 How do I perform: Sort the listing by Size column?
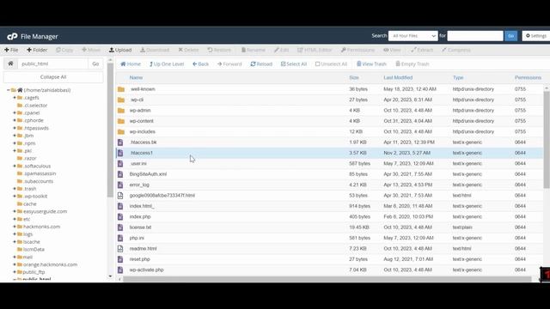(x=354, y=78)
